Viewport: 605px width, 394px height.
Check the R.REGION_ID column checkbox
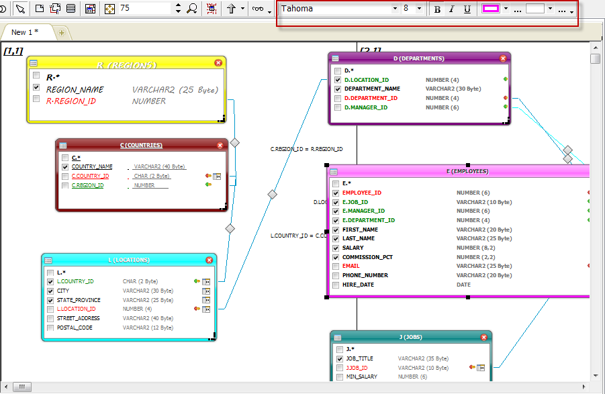36,99
